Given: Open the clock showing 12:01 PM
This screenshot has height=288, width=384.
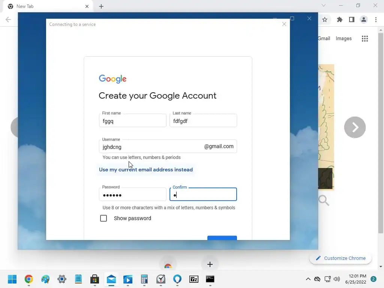Looking at the screenshot, I should (x=356, y=279).
